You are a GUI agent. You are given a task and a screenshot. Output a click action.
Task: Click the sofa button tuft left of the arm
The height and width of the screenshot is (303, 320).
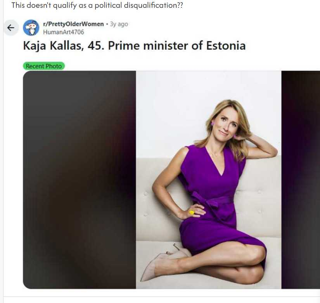click(x=145, y=193)
